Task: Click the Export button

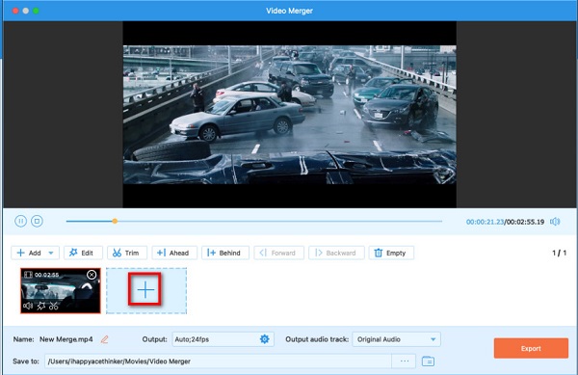Action: [531, 348]
